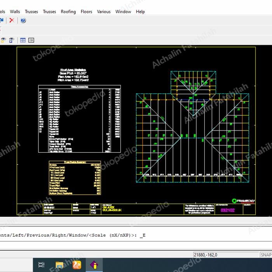Select the 'Base Pitch' text line
272x272 pixels.
[73, 73]
